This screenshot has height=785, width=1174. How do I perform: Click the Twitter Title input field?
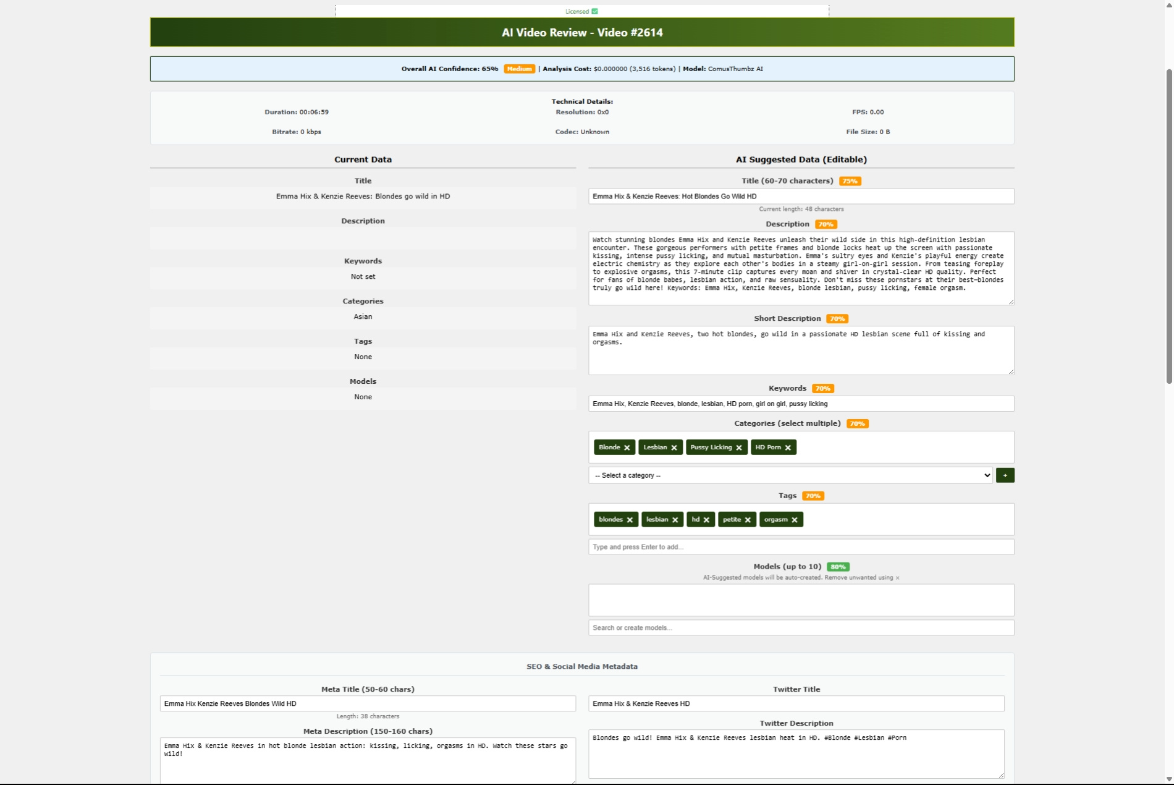coord(796,703)
